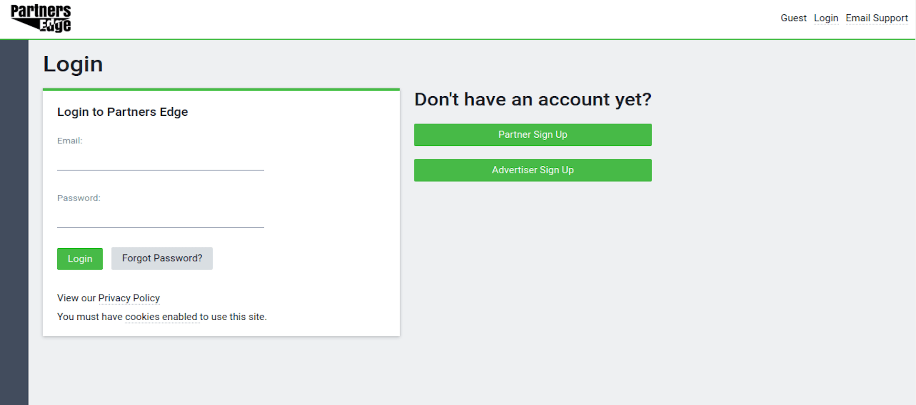Image resolution: width=916 pixels, height=405 pixels.
Task: Click the dark left sidebar strip
Action: 14,222
